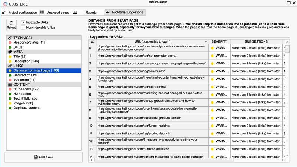
Task: Click the pulse icon on Problems/suggestions tab
Action: tap(108, 12)
